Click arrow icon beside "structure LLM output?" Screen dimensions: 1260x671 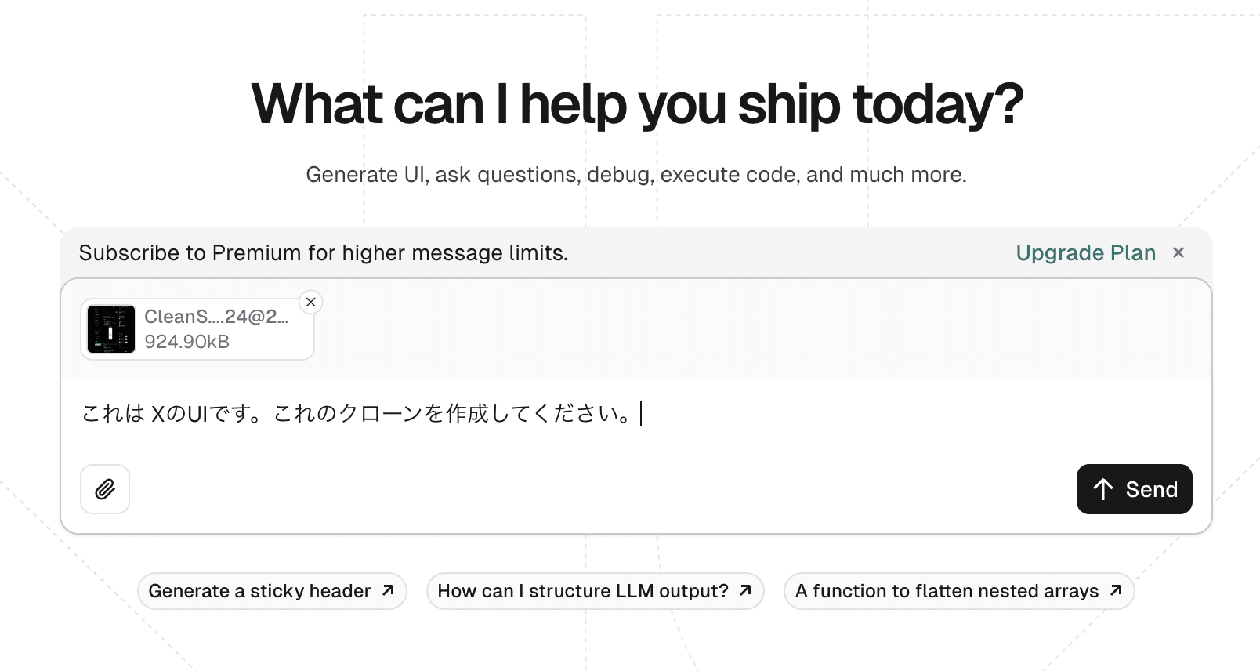[x=745, y=590]
